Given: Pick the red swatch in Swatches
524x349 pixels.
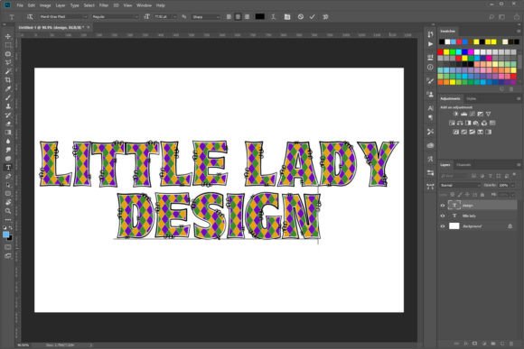Looking at the screenshot, I should 440,52.
